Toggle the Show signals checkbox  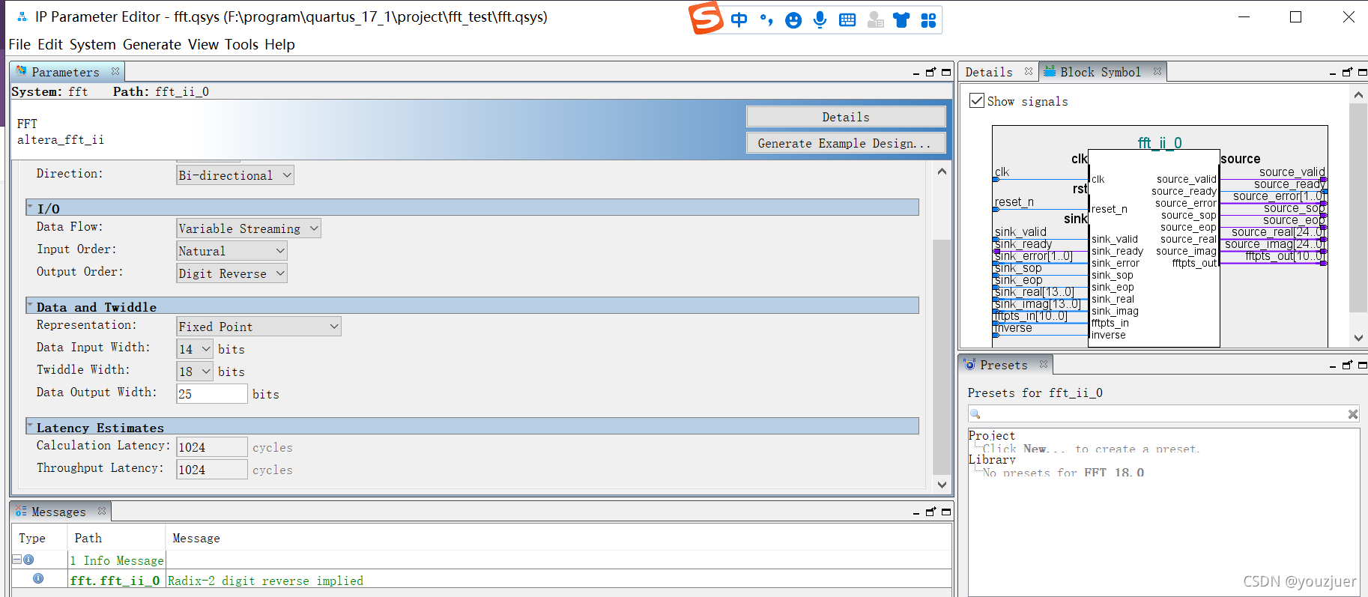pos(977,100)
